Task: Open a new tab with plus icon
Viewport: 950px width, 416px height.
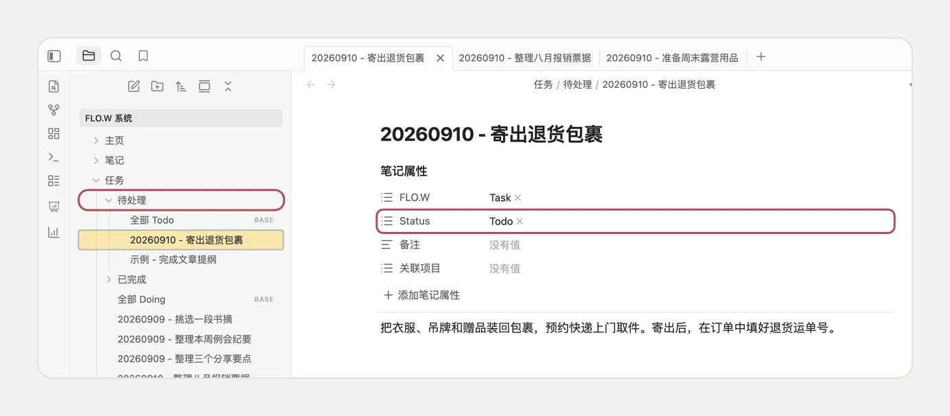Action: [761, 57]
